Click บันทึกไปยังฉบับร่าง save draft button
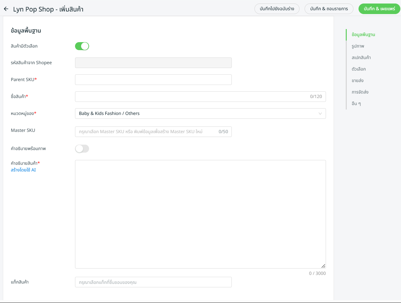 point(277,9)
